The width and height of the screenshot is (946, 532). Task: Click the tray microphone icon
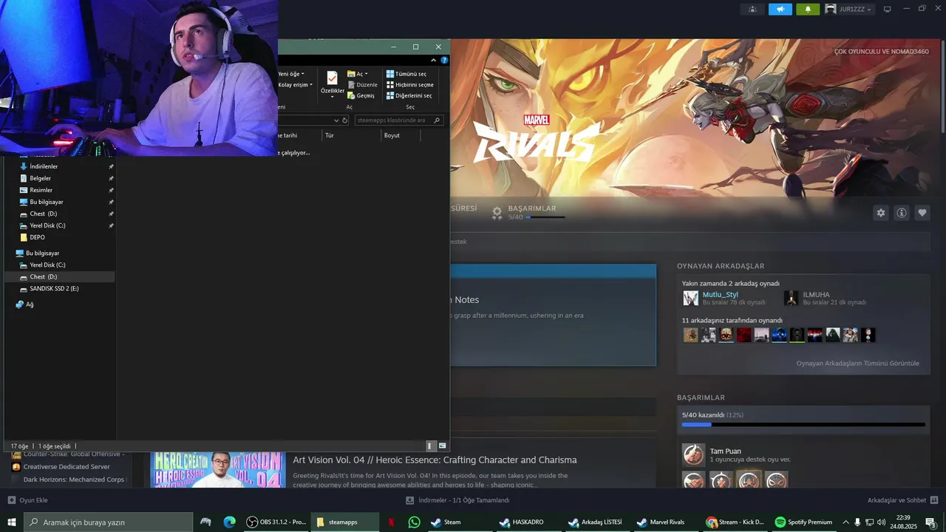(x=857, y=522)
